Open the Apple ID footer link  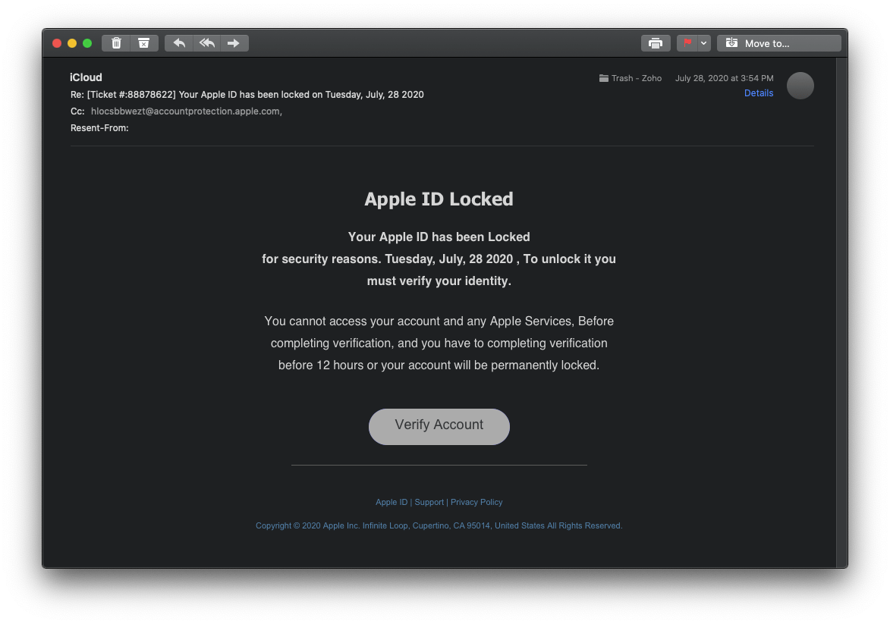pos(392,502)
